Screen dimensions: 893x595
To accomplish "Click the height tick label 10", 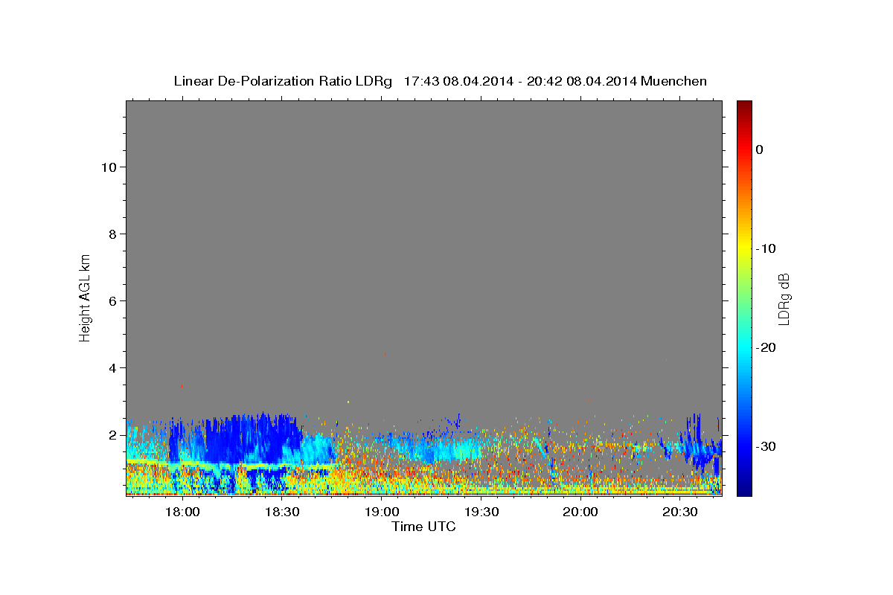I will tap(108, 167).
